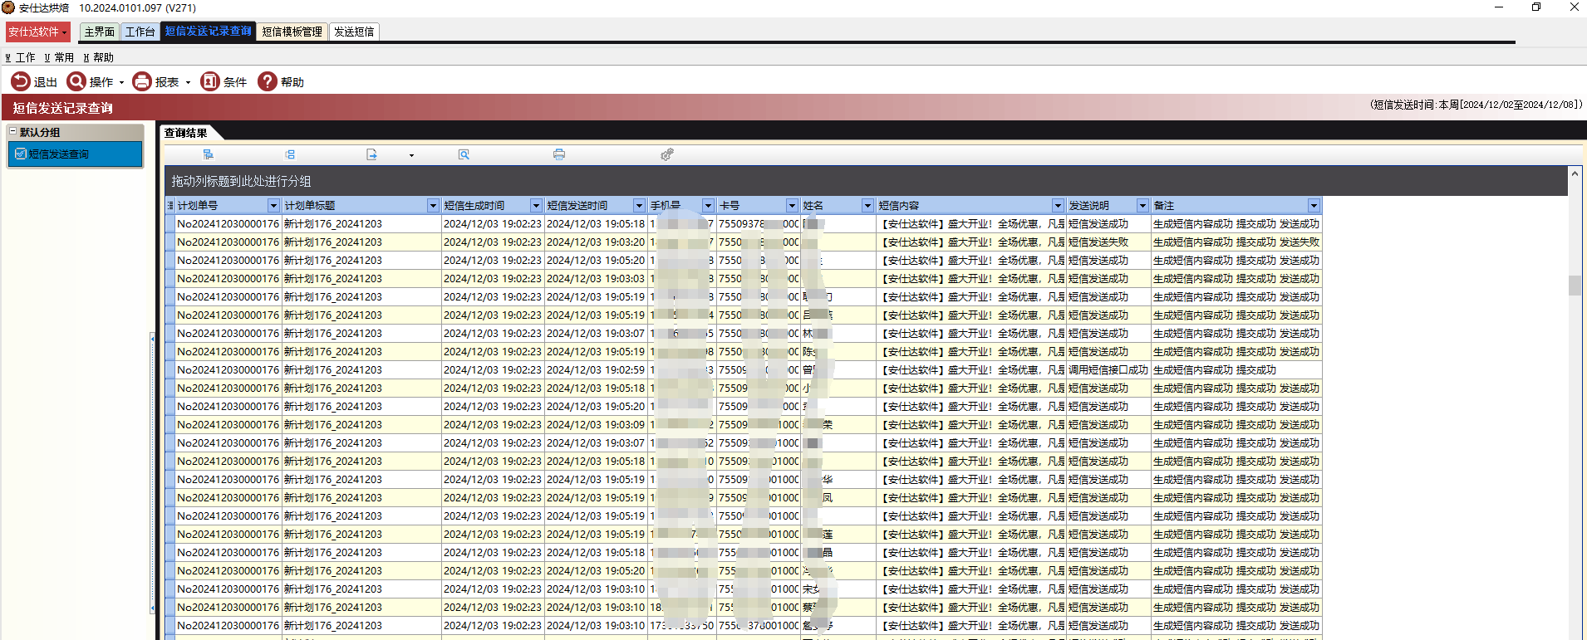Image resolution: width=1587 pixels, height=640 pixels.
Task: Click the grid settings gear icon
Action: pos(666,154)
